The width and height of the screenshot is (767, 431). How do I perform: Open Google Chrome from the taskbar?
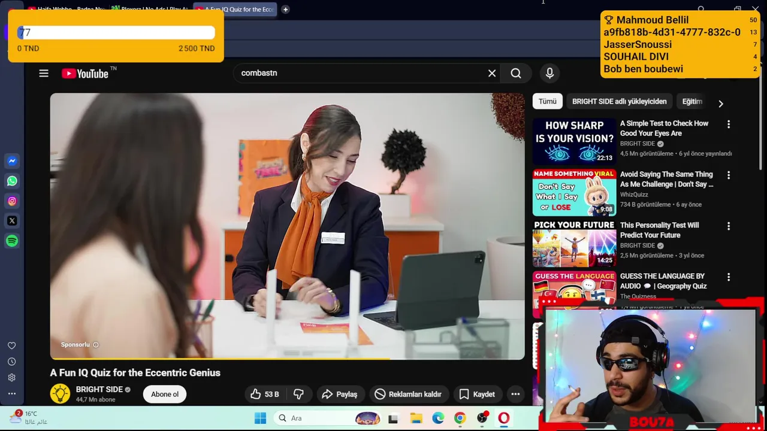[x=460, y=418]
